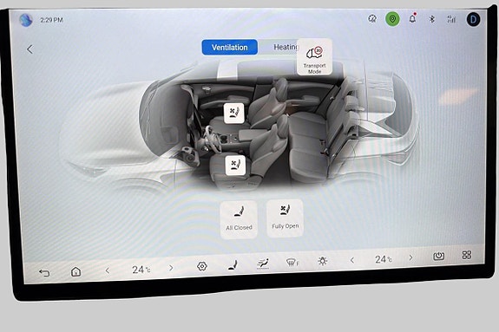Tap the green location pin icon

click(393, 19)
